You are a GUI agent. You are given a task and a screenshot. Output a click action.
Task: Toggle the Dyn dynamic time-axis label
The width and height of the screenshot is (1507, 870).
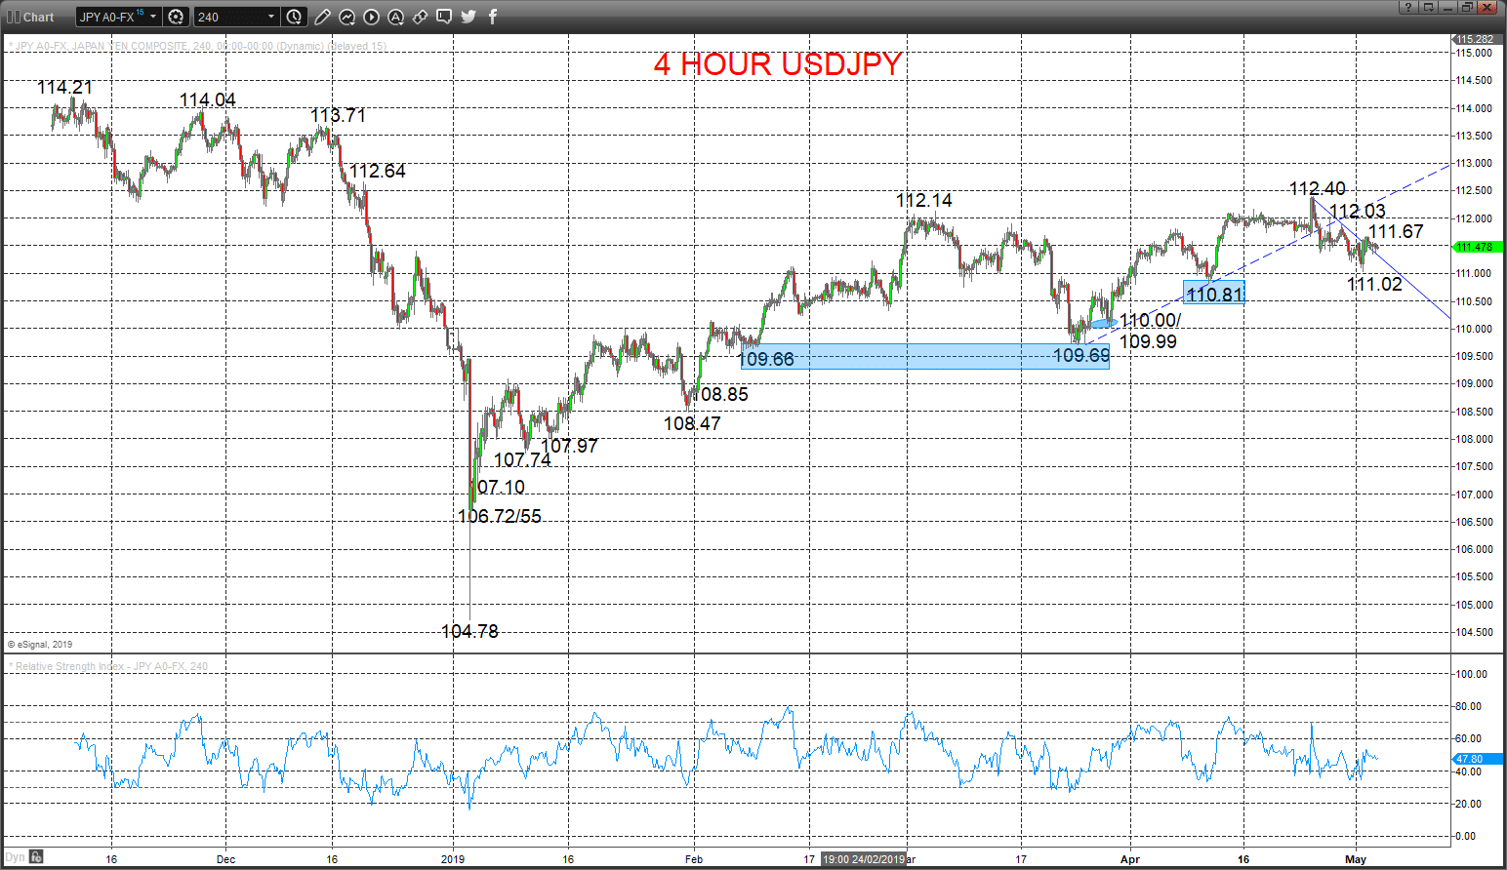(x=15, y=857)
